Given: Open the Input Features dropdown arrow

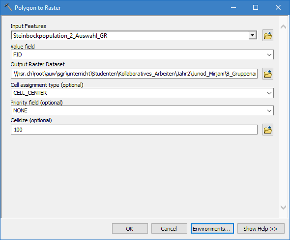Looking at the screenshot, I should click(x=252, y=35).
